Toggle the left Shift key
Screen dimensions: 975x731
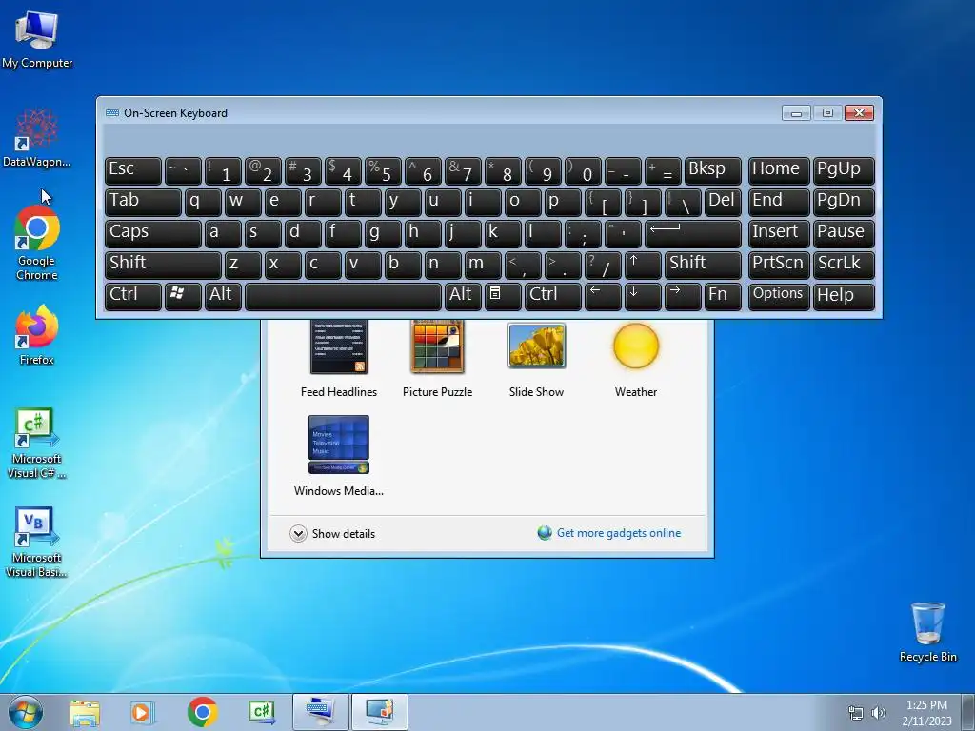(163, 265)
